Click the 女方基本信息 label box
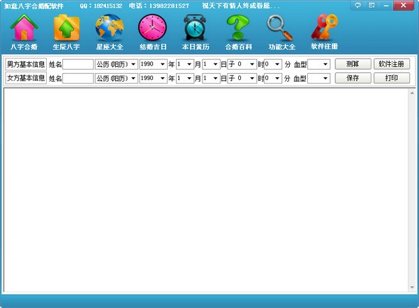Image resolution: width=419 pixels, height=308 pixels. (x=26, y=78)
